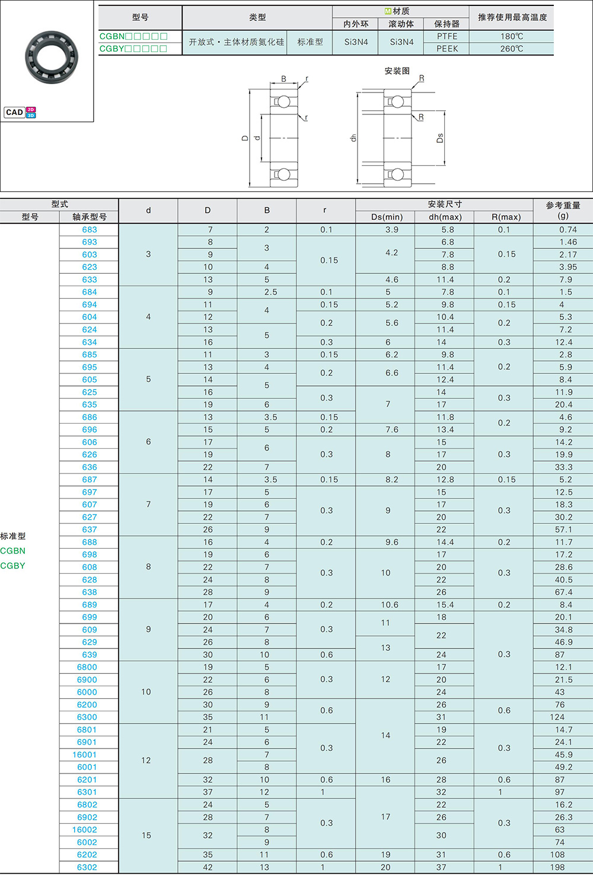Viewport: 593px width, 876px height.
Task: Select bearing model 6001
Action: click(x=87, y=767)
